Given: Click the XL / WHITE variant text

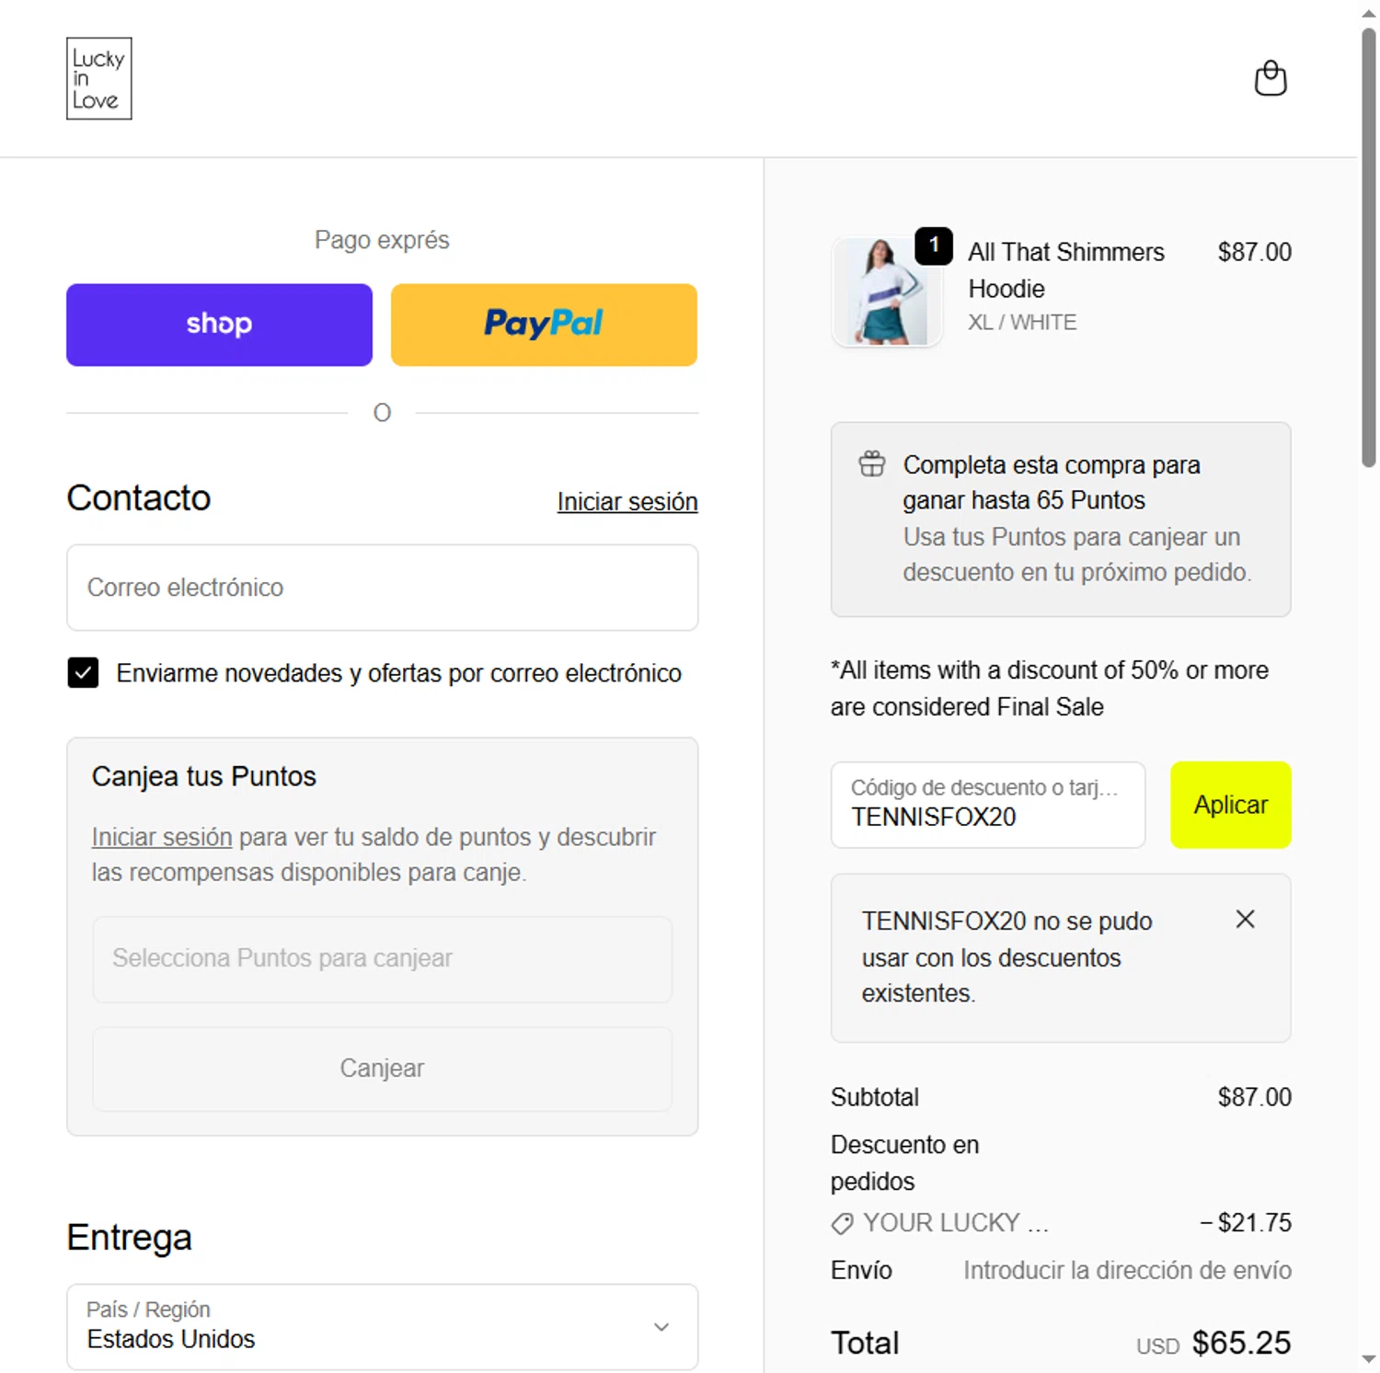Looking at the screenshot, I should tap(1022, 323).
